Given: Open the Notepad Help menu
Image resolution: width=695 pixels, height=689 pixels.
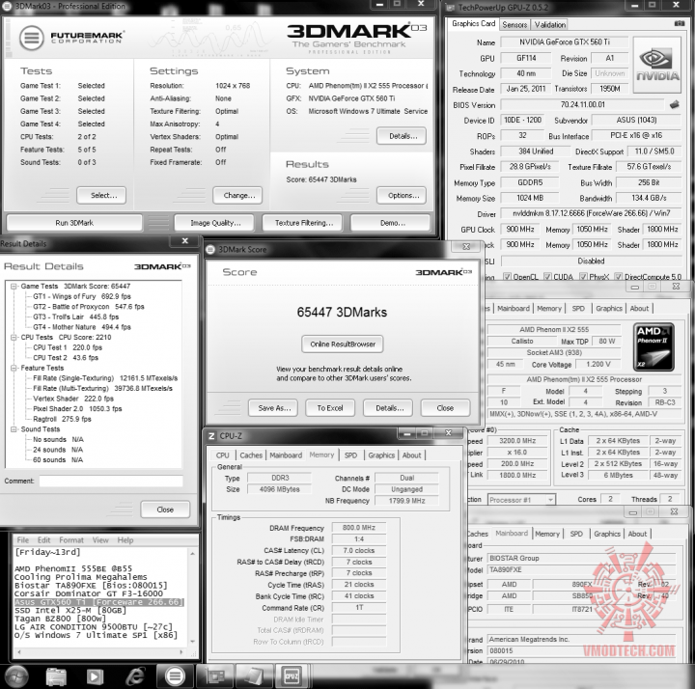Looking at the screenshot, I should pos(125,540).
